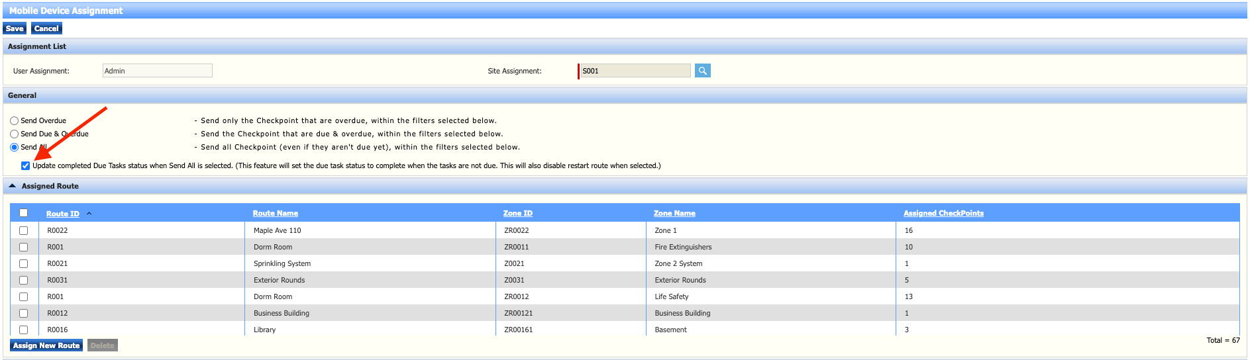Collapse the Assigned Route section arrow

(12, 187)
